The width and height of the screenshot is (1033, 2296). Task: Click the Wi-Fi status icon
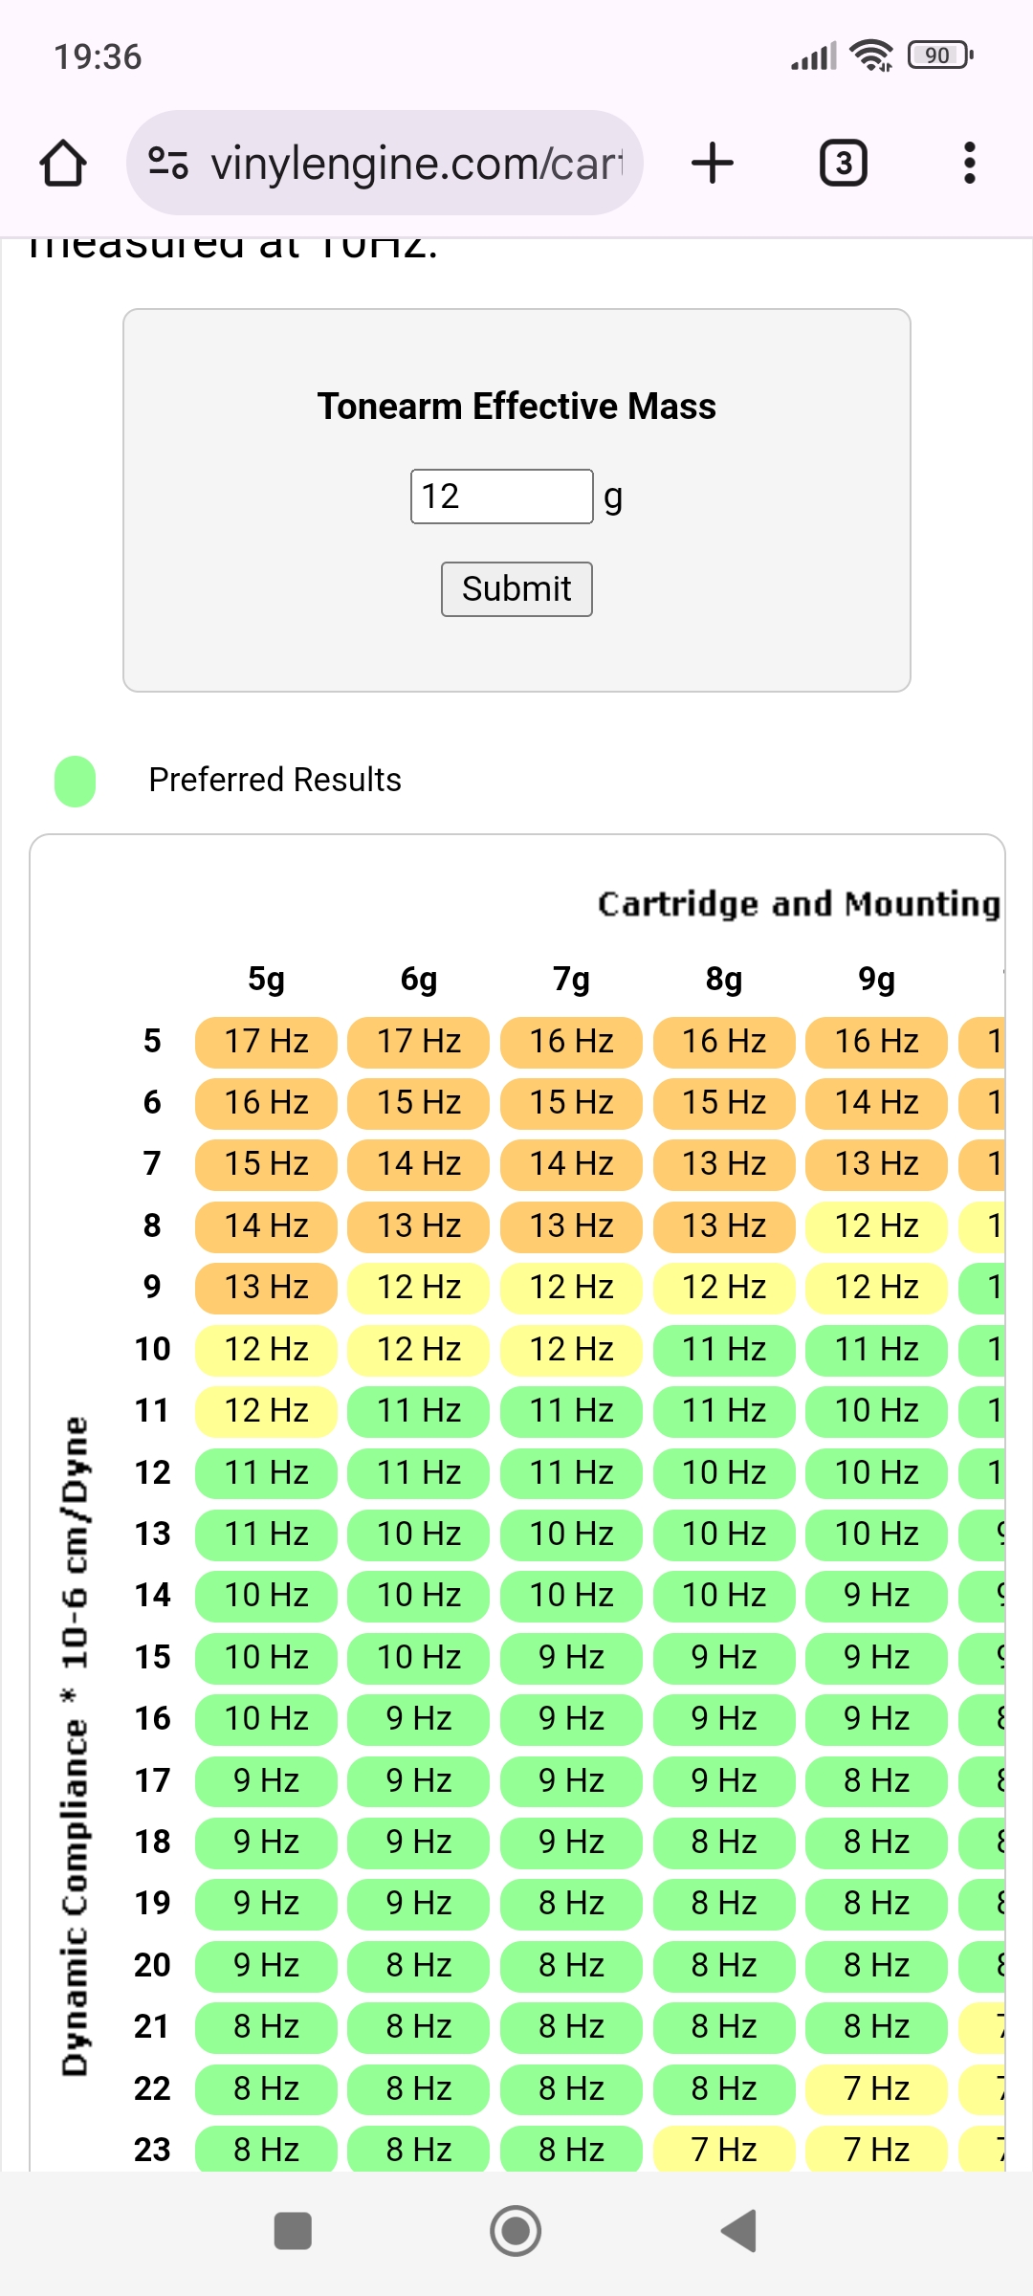coord(871,55)
